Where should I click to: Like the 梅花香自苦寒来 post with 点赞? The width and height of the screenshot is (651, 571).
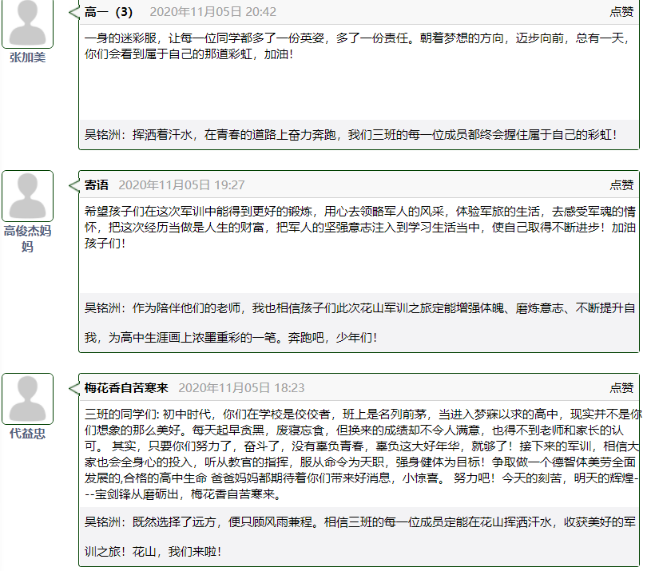click(x=621, y=387)
